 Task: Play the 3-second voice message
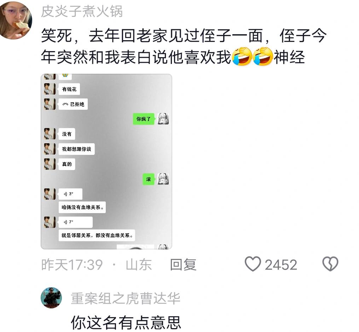click(x=70, y=194)
